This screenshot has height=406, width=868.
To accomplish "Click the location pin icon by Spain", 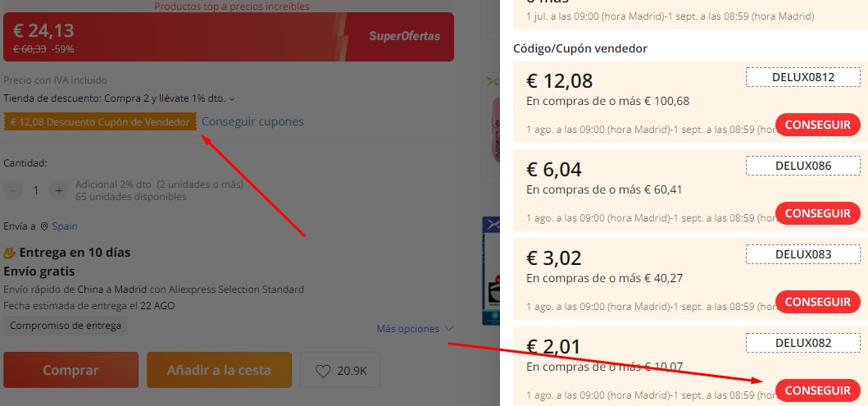I will (x=44, y=226).
